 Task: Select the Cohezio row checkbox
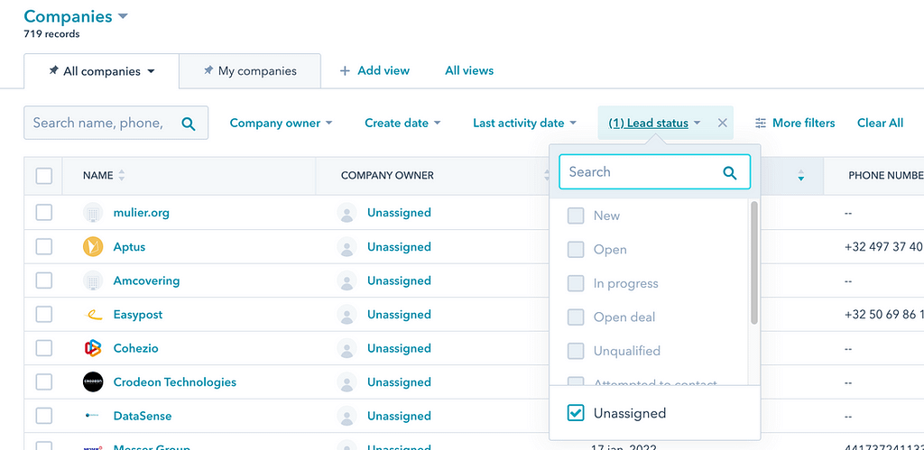[43, 348]
